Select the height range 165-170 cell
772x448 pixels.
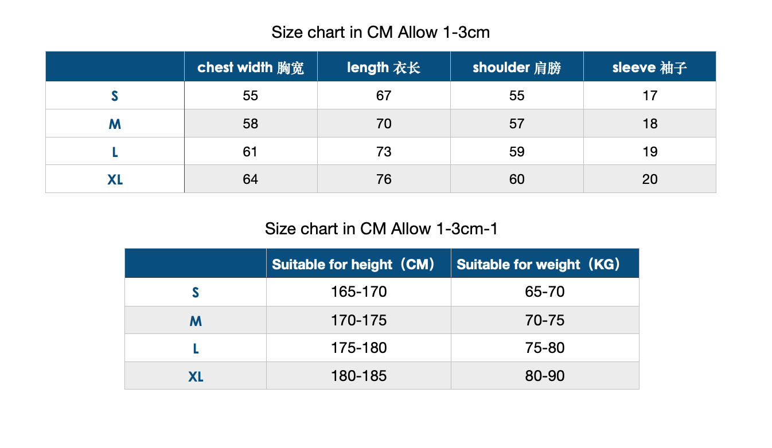click(358, 292)
